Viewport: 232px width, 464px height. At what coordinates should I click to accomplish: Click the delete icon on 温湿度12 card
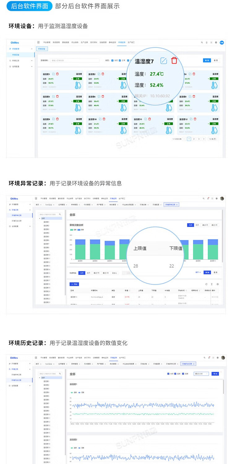tap(195, 119)
